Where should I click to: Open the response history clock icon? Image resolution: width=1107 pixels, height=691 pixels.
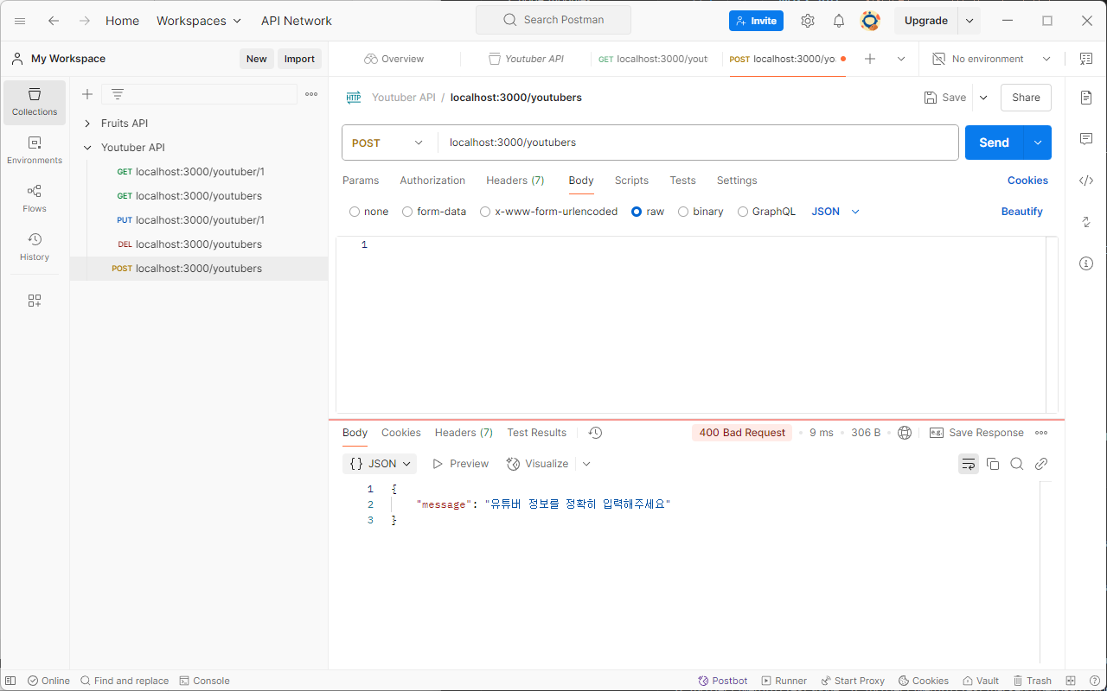pos(595,433)
